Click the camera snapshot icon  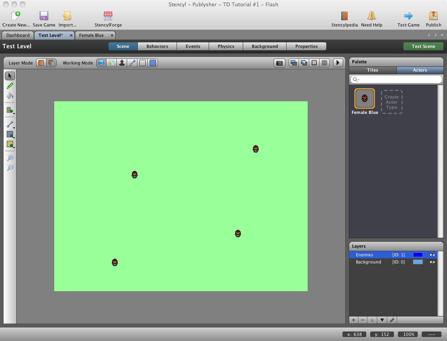click(280, 63)
